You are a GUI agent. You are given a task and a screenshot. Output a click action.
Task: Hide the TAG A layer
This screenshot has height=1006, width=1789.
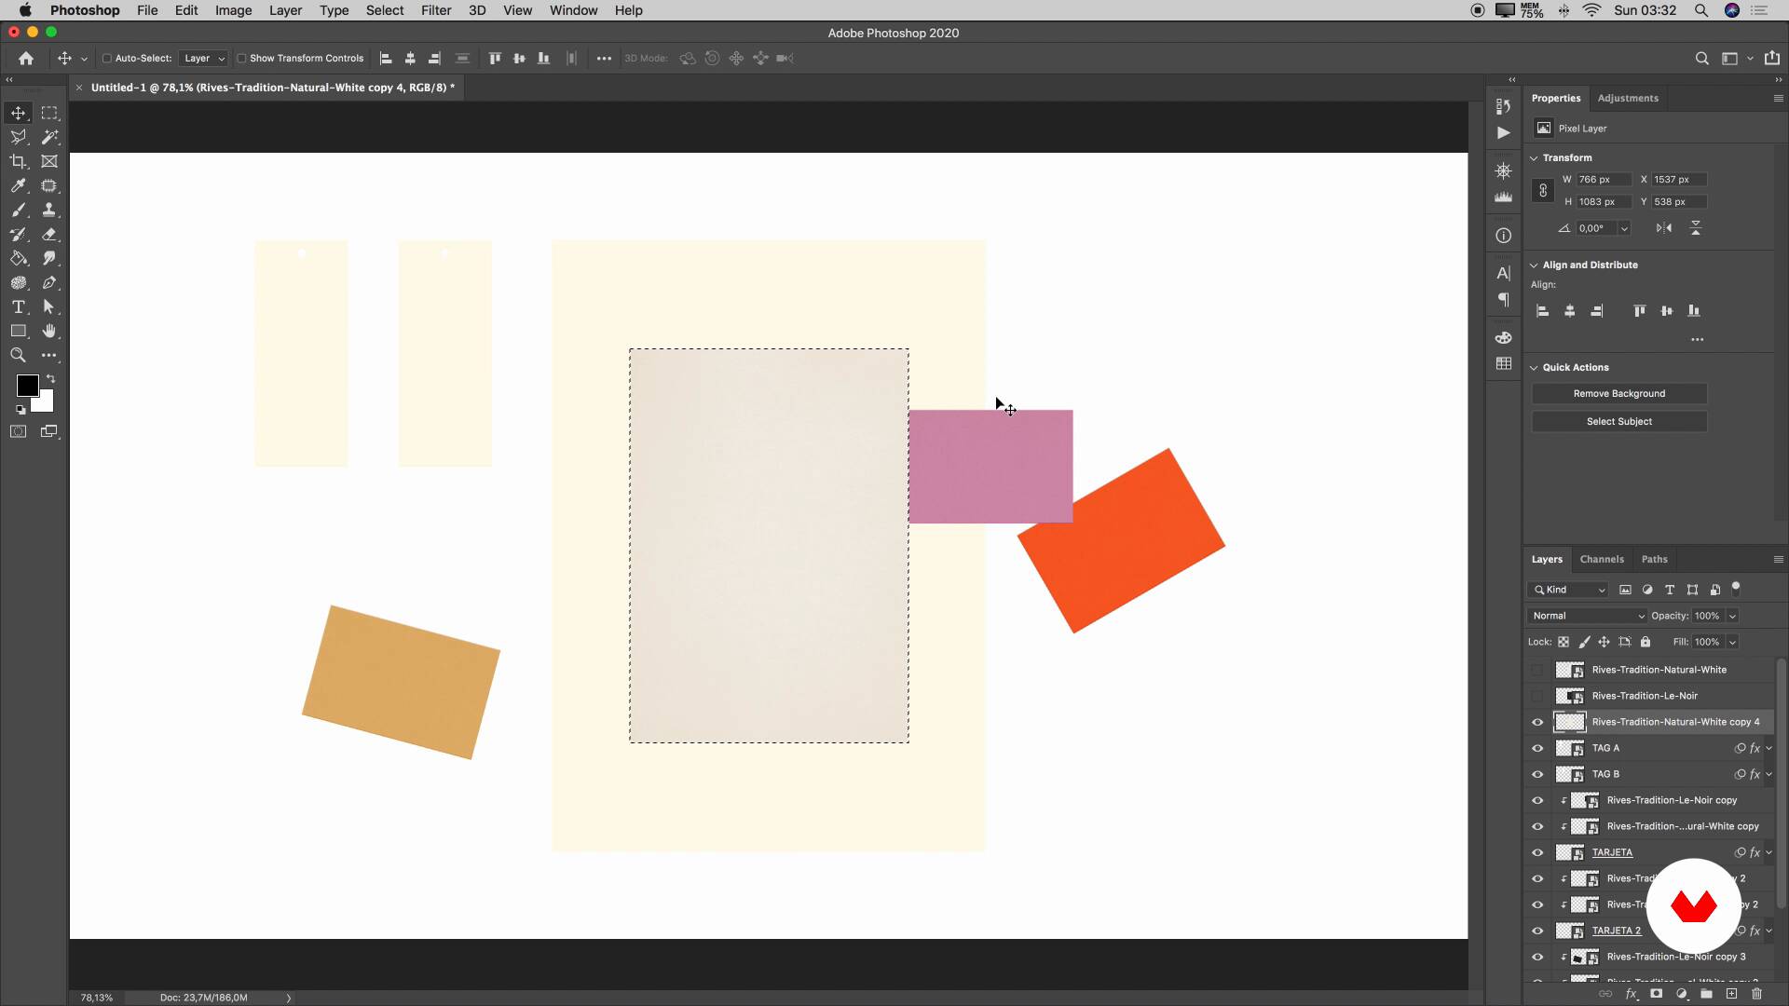point(1537,748)
